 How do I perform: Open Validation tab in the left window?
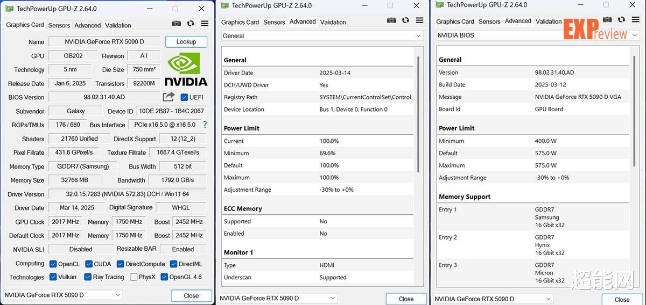click(118, 25)
